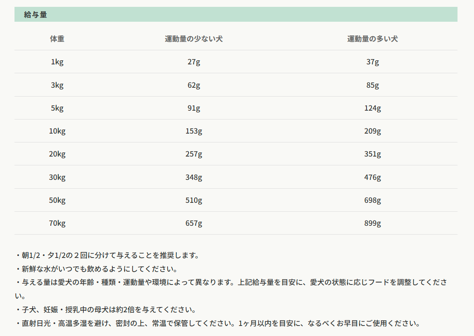Viewport: 474px width, 336px height.
Task: Click the 体重 column header
Action: pos(57,39)
